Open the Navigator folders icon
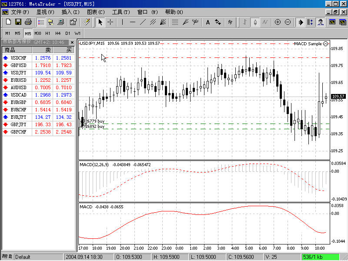Viewport: 348px width, 261px height. click(x=51, y=22)
